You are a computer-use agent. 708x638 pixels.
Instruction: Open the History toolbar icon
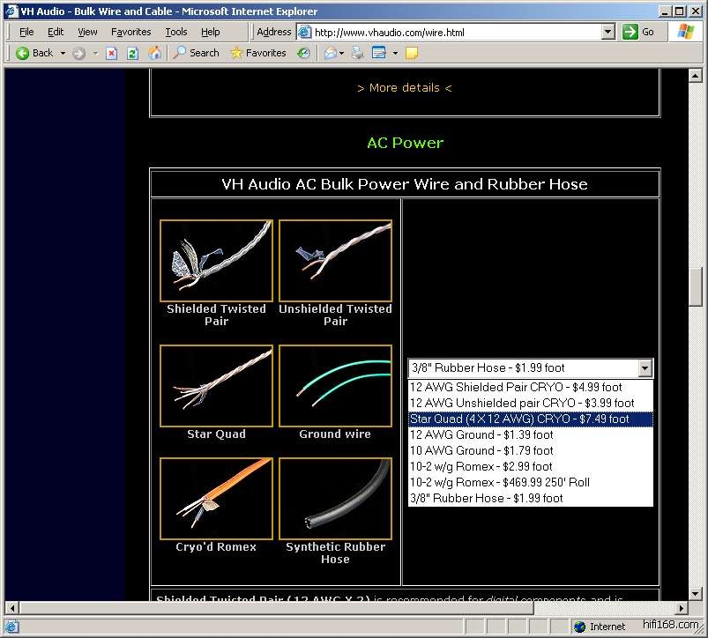[303, 53]
